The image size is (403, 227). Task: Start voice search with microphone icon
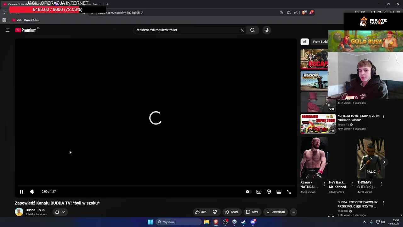click(267, 30)
